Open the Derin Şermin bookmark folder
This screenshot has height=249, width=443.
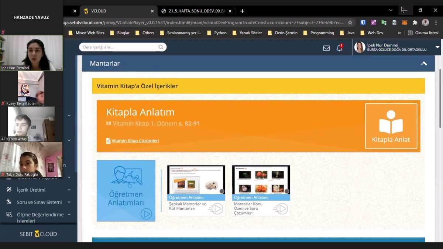coord(283,33)
